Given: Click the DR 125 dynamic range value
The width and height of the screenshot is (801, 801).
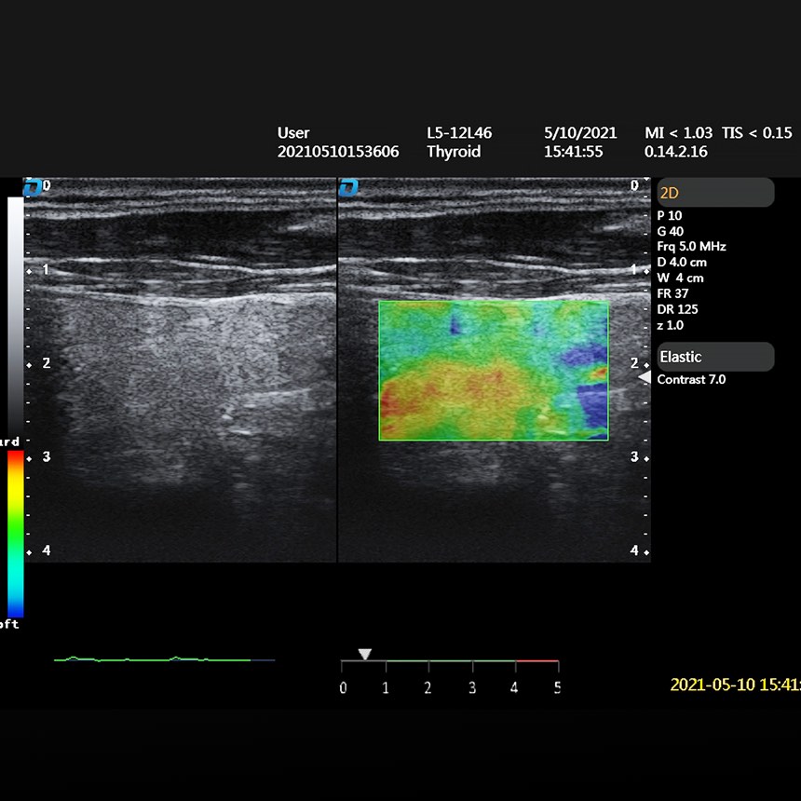Looking at the screenshot, I should 677,309.
